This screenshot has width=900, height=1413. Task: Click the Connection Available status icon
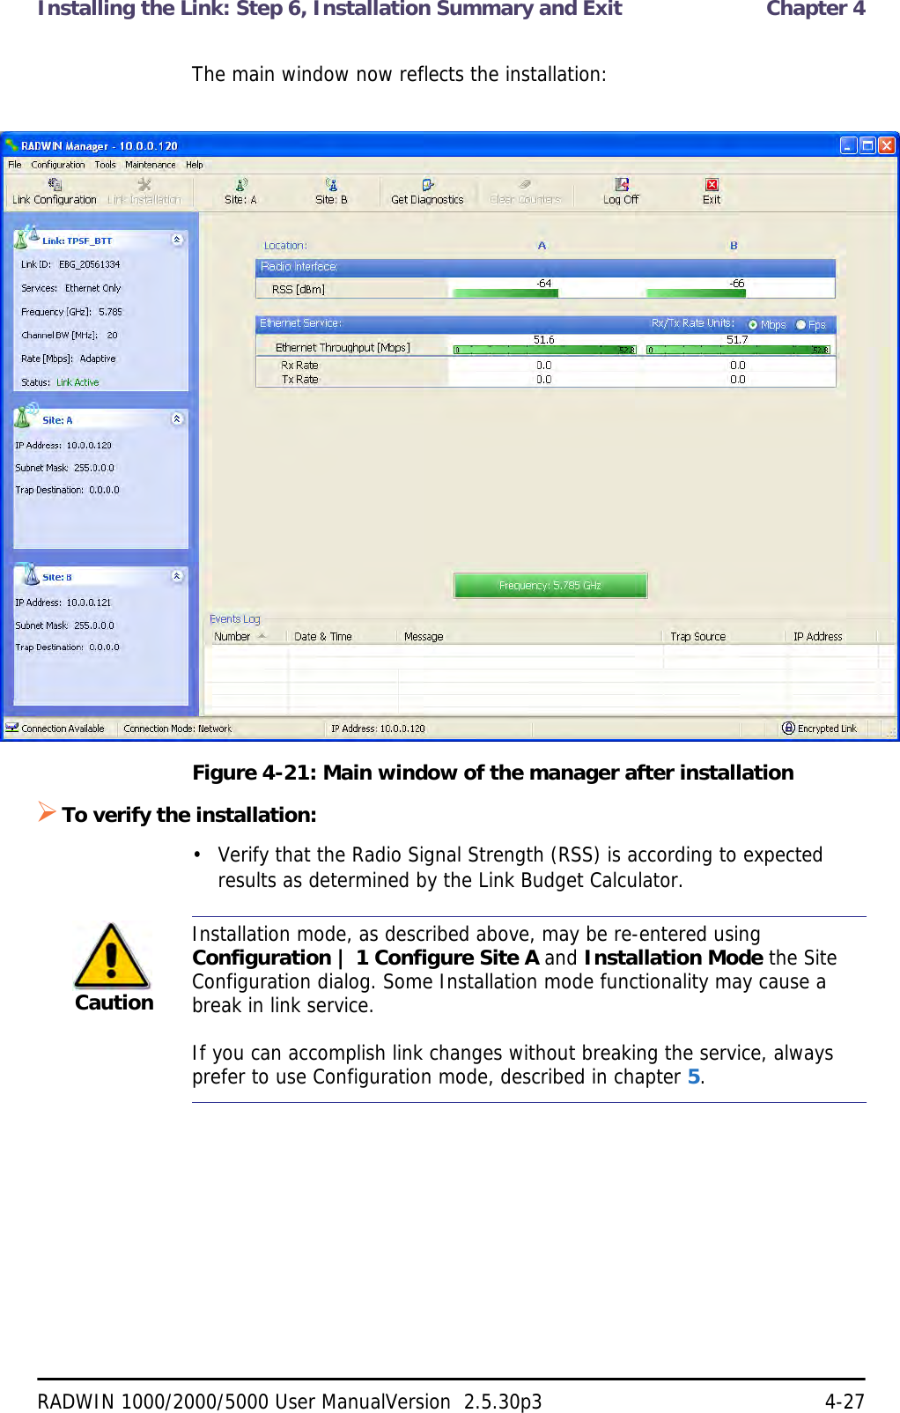[x=12, y=728]
